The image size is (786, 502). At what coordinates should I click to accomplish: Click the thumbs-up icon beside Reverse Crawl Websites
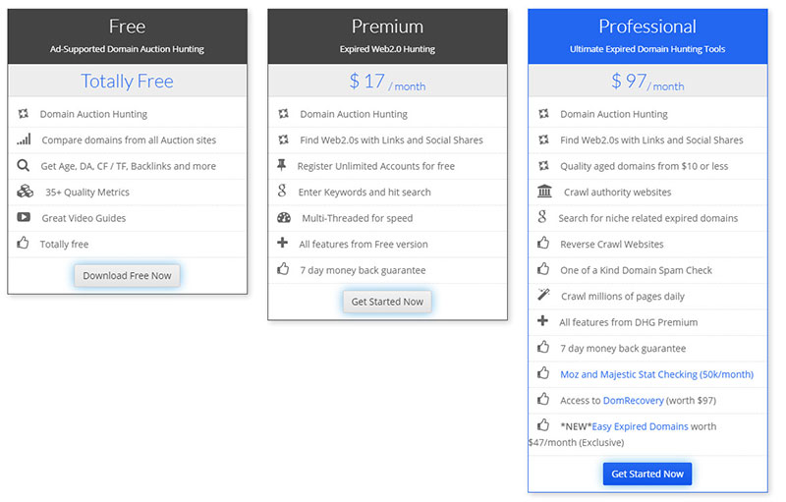click(543, 244)
